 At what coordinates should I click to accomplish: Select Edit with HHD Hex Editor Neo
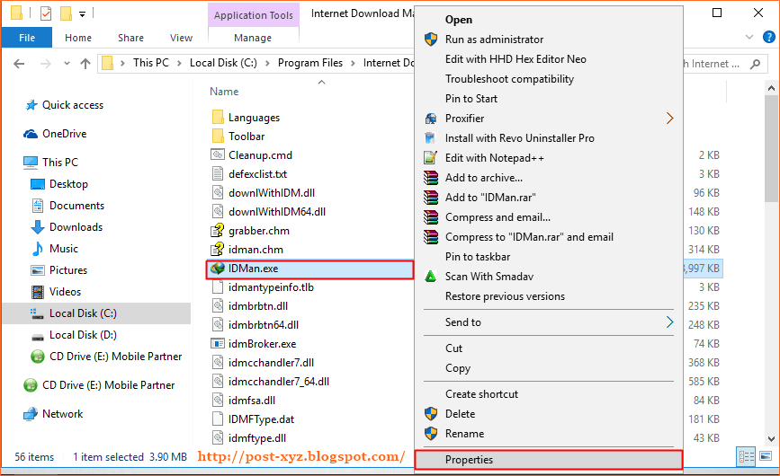[548, 59]
